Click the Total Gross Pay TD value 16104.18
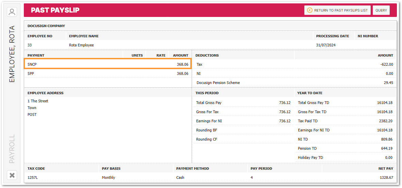Image resolution: width=402 pixels, height=188 pixels. click(385, 103)
